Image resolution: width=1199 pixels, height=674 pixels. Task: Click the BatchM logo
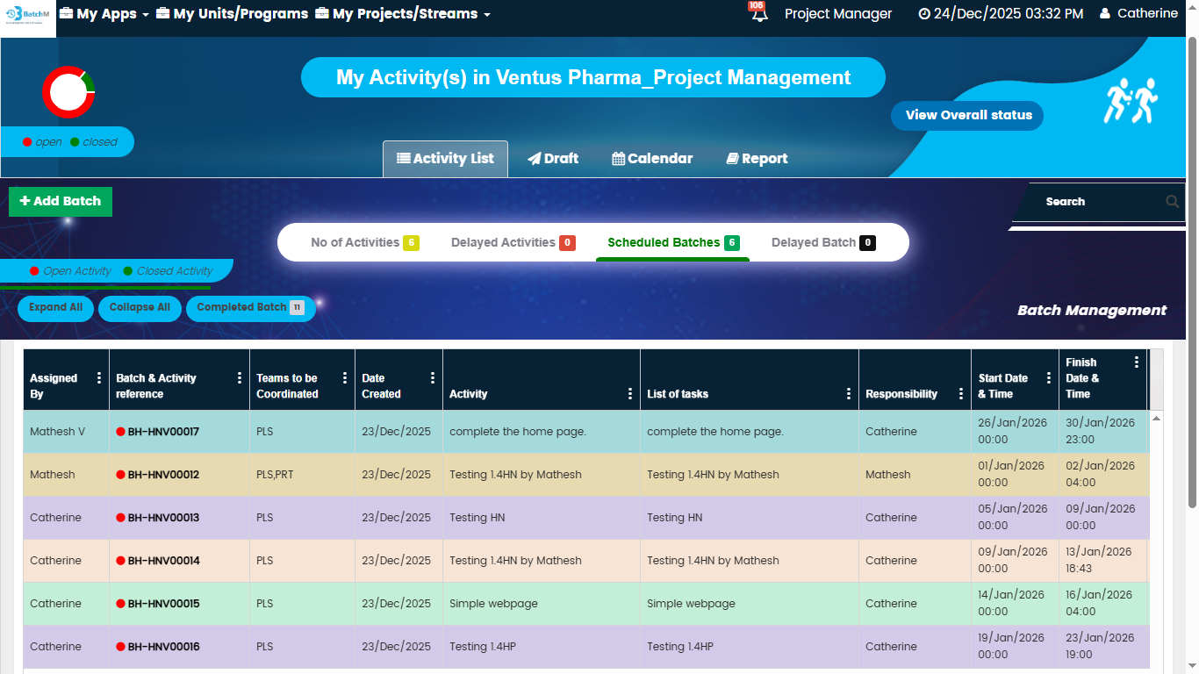(28, 18)
